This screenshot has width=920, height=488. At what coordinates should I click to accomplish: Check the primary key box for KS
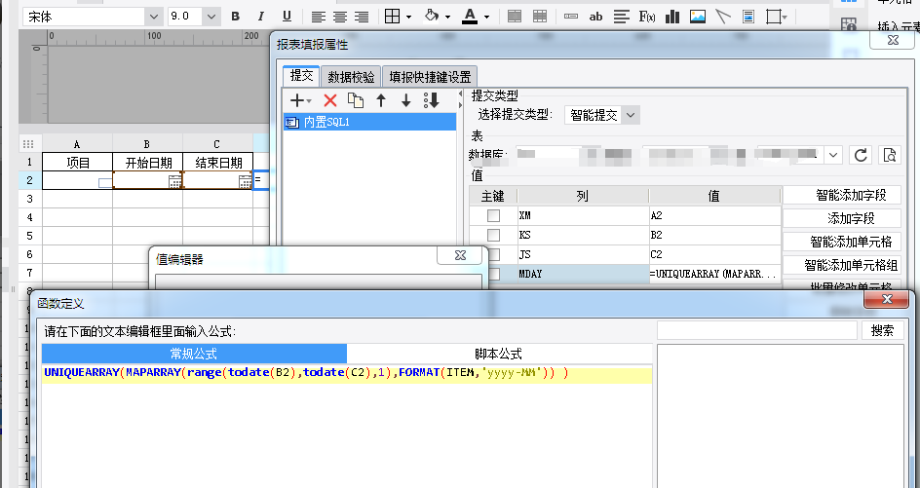(493, 235)
